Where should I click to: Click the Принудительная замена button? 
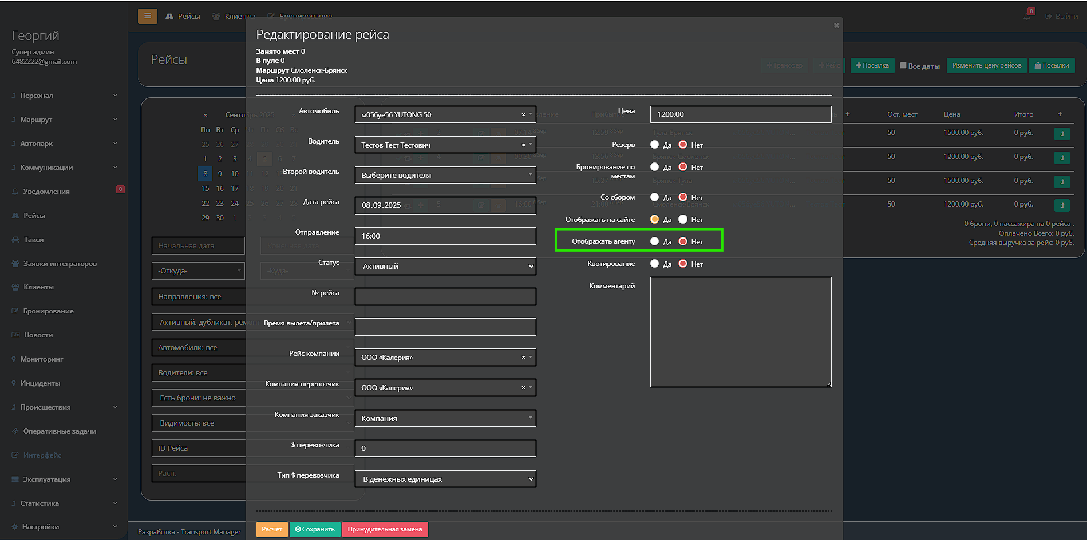click(x=385, y=529)
